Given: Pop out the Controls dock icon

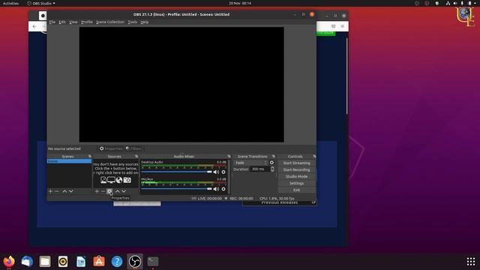Looking at the screenshot, I should click(x=314, y=157).
